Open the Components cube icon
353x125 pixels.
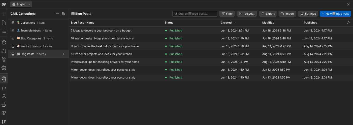[4, 42]
